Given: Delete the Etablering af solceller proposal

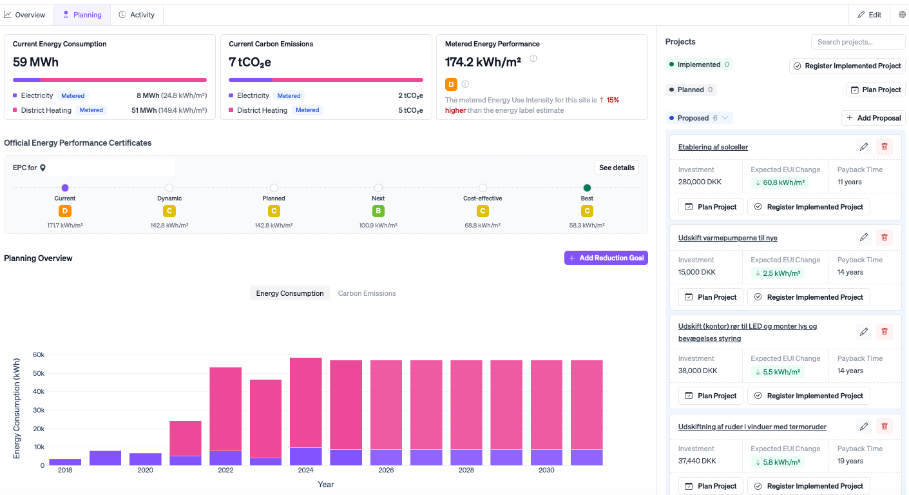Looking at the screenshot, I should click(884, 147).
